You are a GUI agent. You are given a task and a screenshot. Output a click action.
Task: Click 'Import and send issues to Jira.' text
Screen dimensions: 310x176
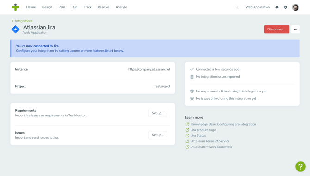point(37,137)
